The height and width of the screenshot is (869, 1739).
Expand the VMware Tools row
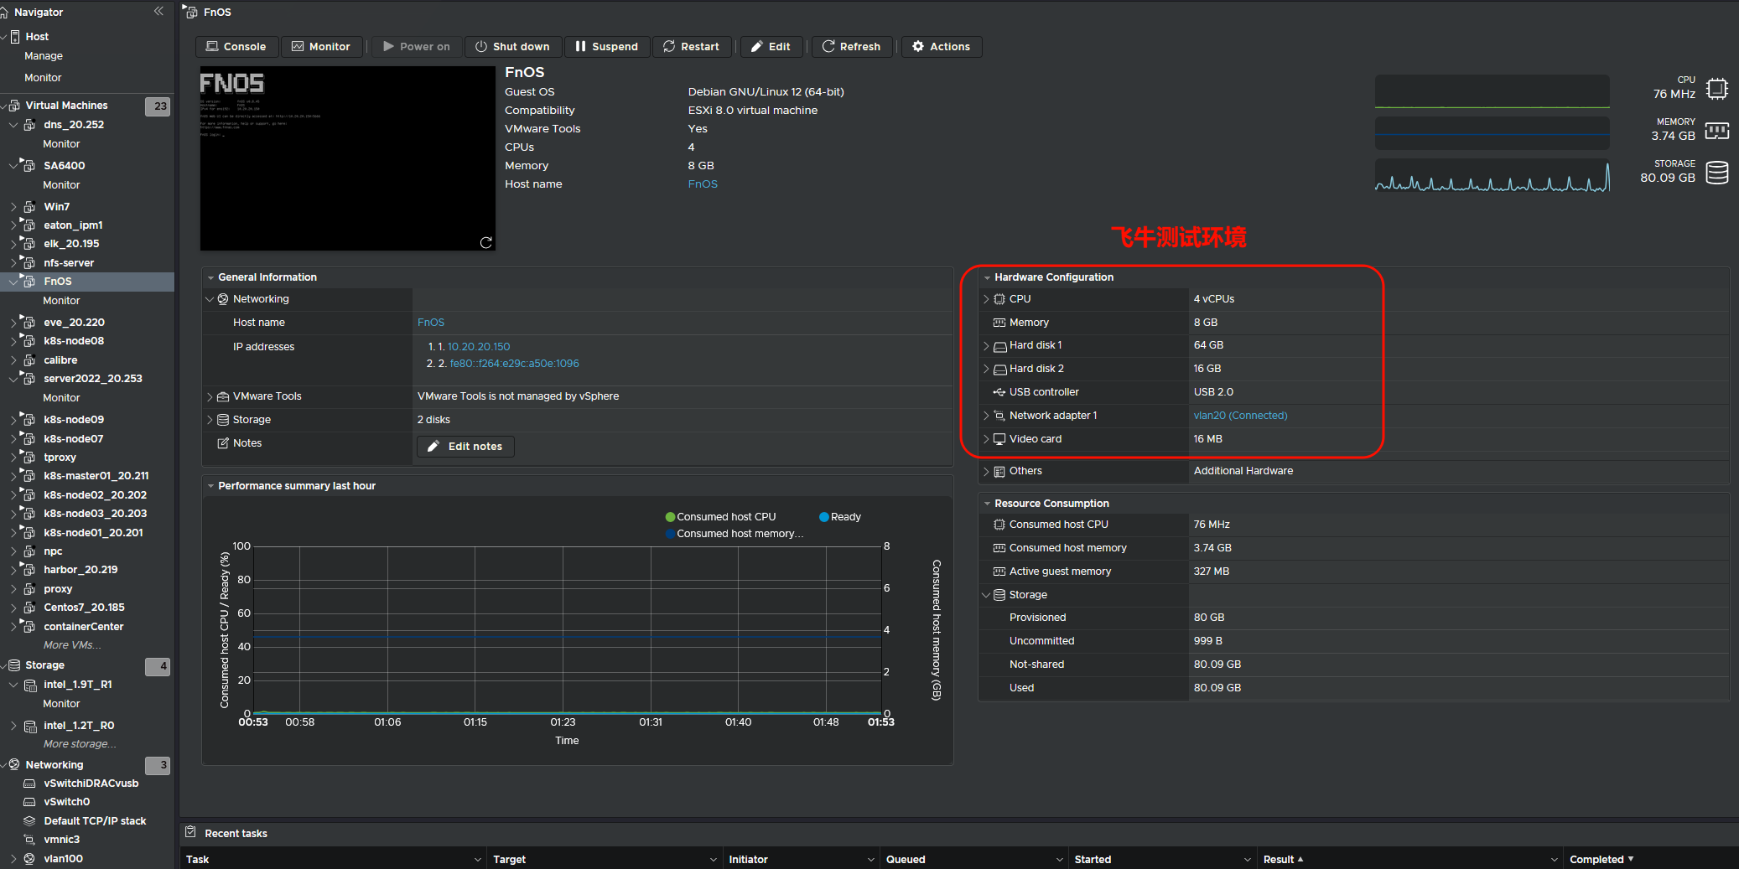[x=210, y=396]
